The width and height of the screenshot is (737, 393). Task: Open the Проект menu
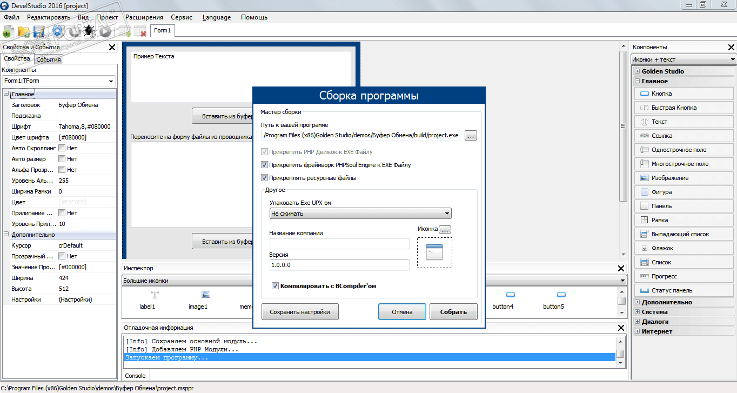(x=107, y=17)
